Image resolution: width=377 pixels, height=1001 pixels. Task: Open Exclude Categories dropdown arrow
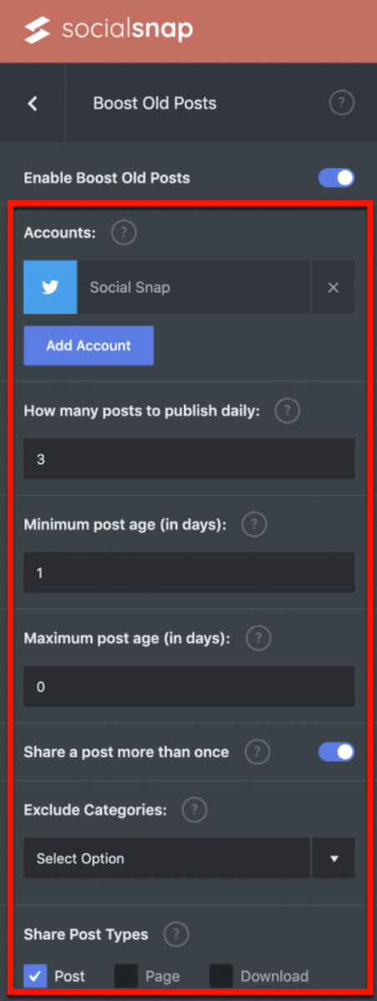[x=334, y=858]
